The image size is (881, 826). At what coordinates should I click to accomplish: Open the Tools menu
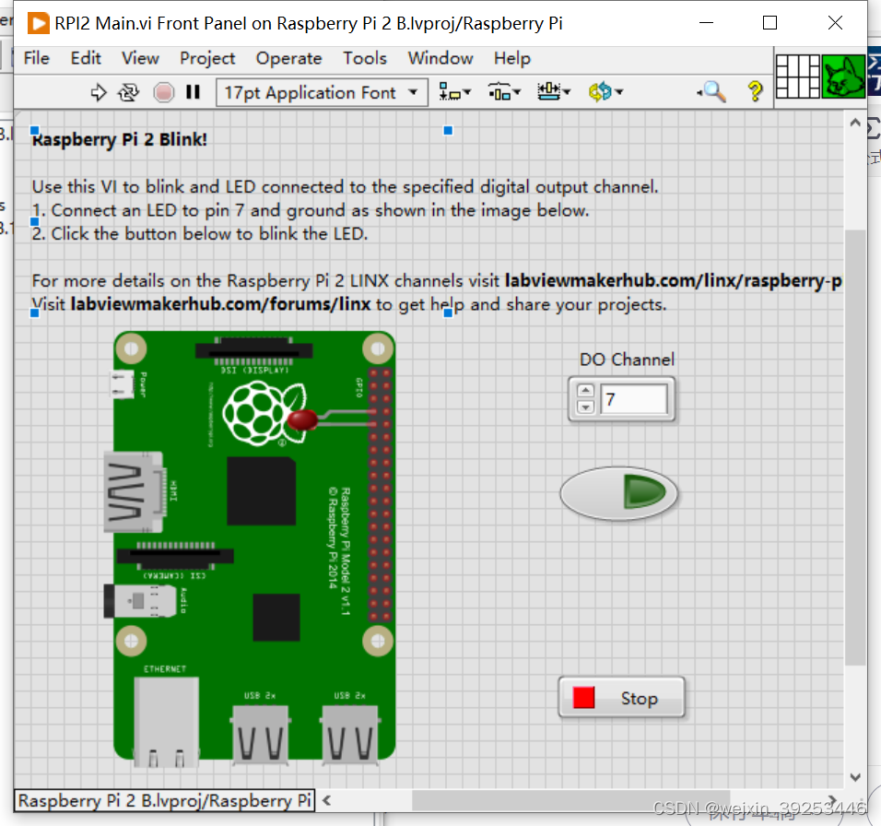(x=365, y=58)
